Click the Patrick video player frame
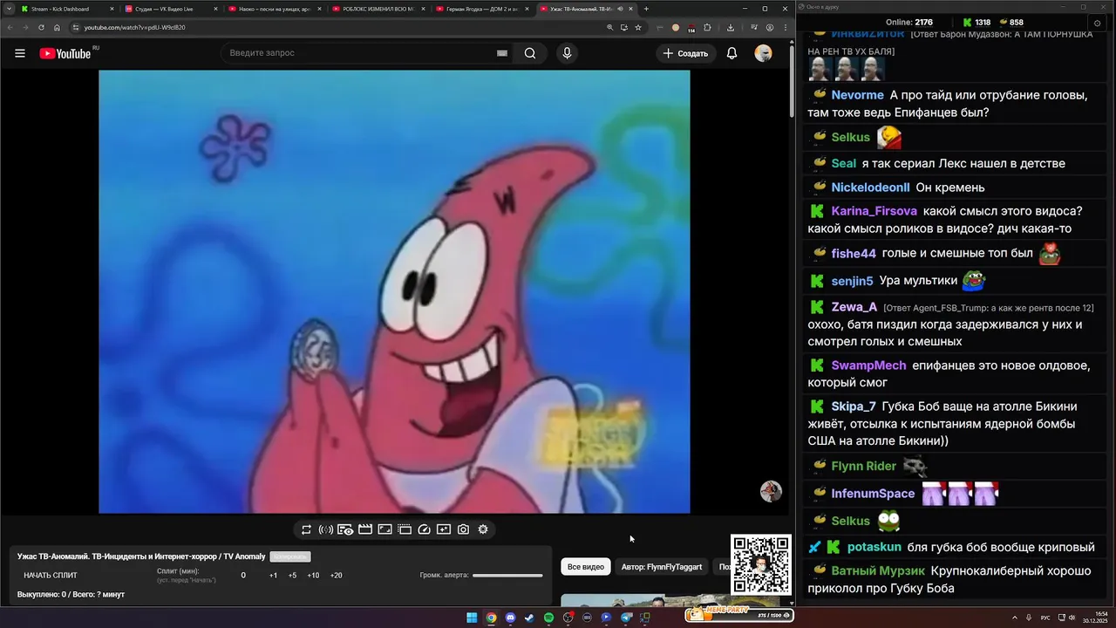This screenshot has height=628, width=1116. point(394,292)
